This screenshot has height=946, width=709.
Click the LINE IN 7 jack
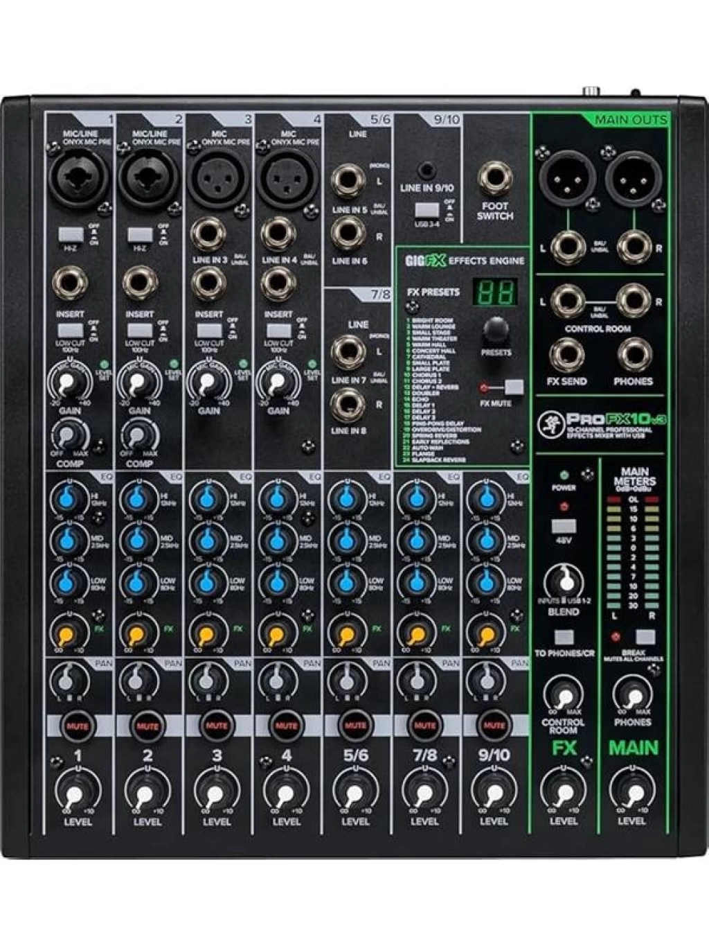(348, 352)
